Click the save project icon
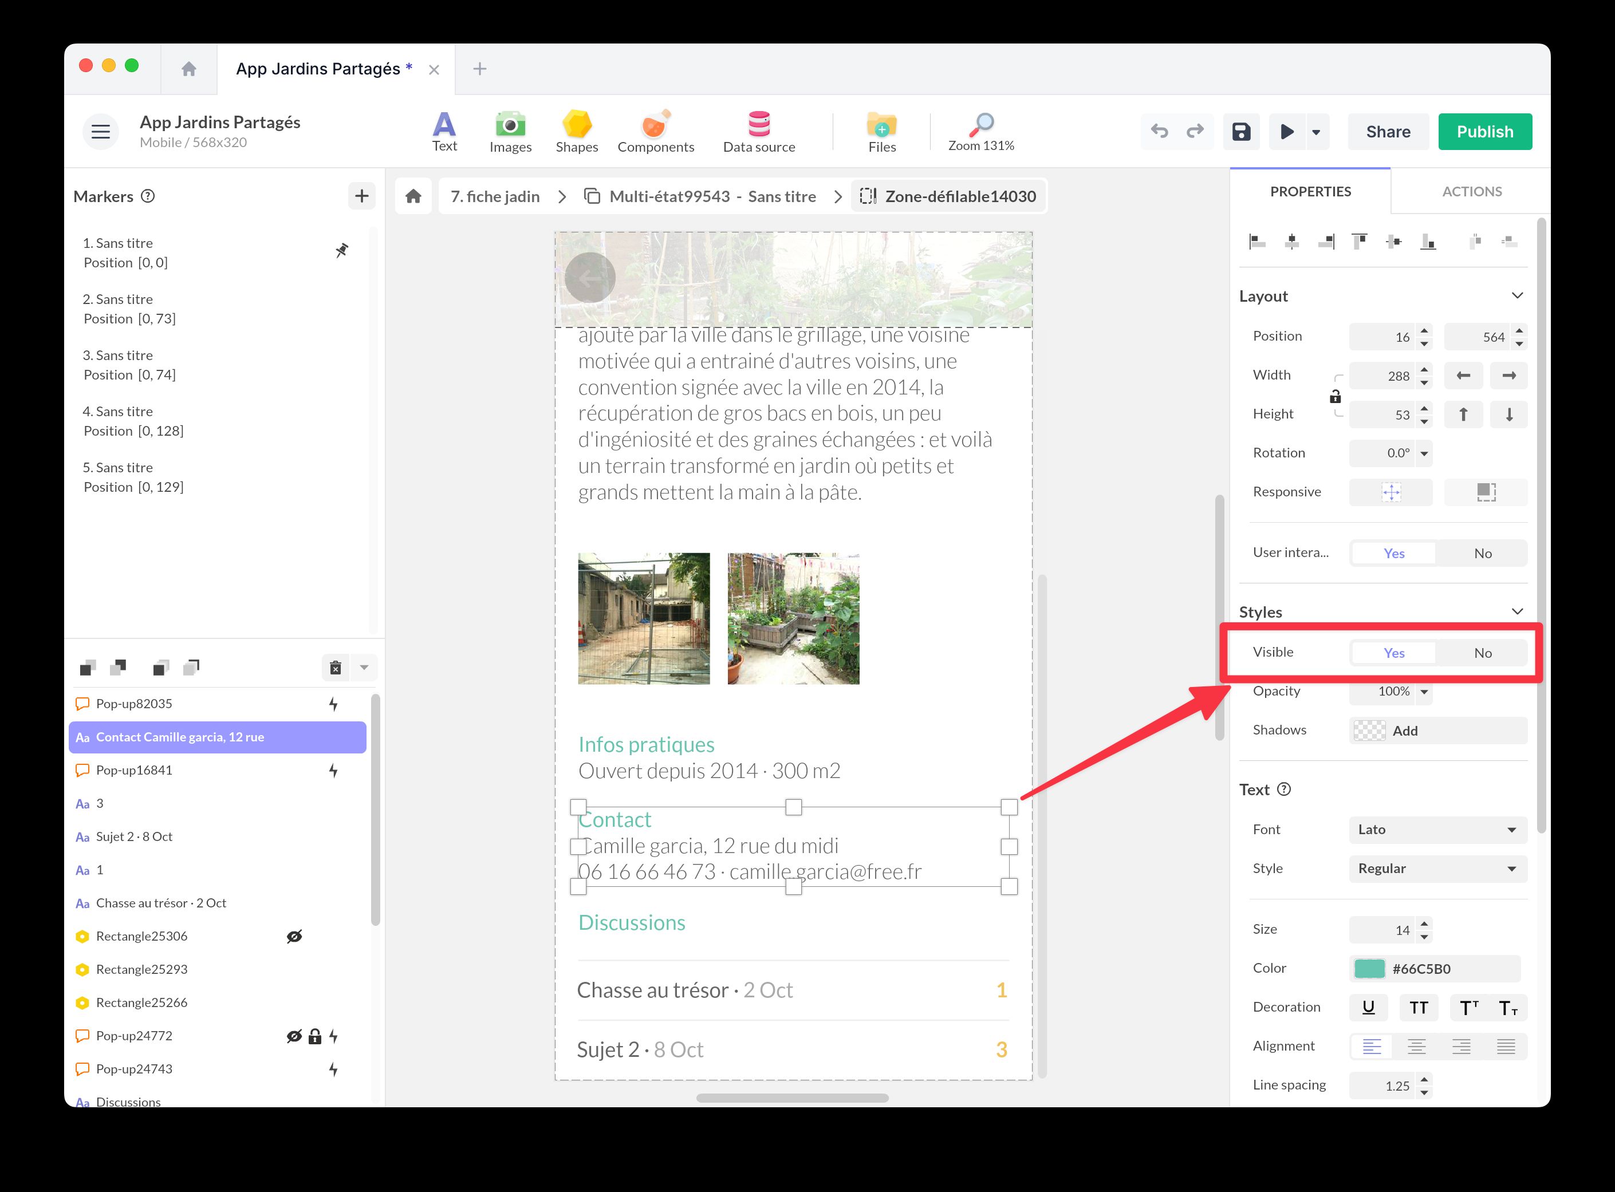This screenshot has height=1192, width=1615. [1240, 131]
